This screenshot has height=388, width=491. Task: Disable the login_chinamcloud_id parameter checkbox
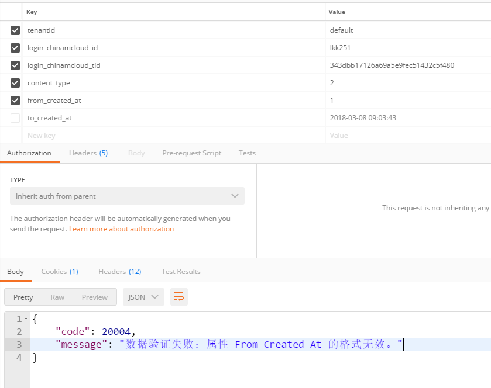(x=15, y=48)
